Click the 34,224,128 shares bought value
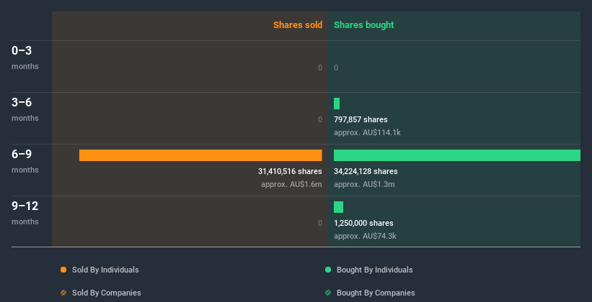The height and width of the screenshot is (302, 592). click(x=366, y=172)
